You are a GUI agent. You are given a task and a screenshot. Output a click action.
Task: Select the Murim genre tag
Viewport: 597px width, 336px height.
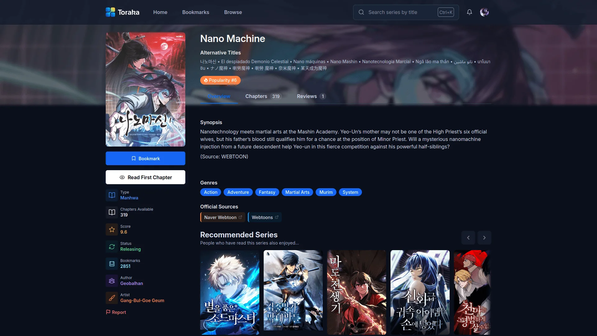coord(326,192)
